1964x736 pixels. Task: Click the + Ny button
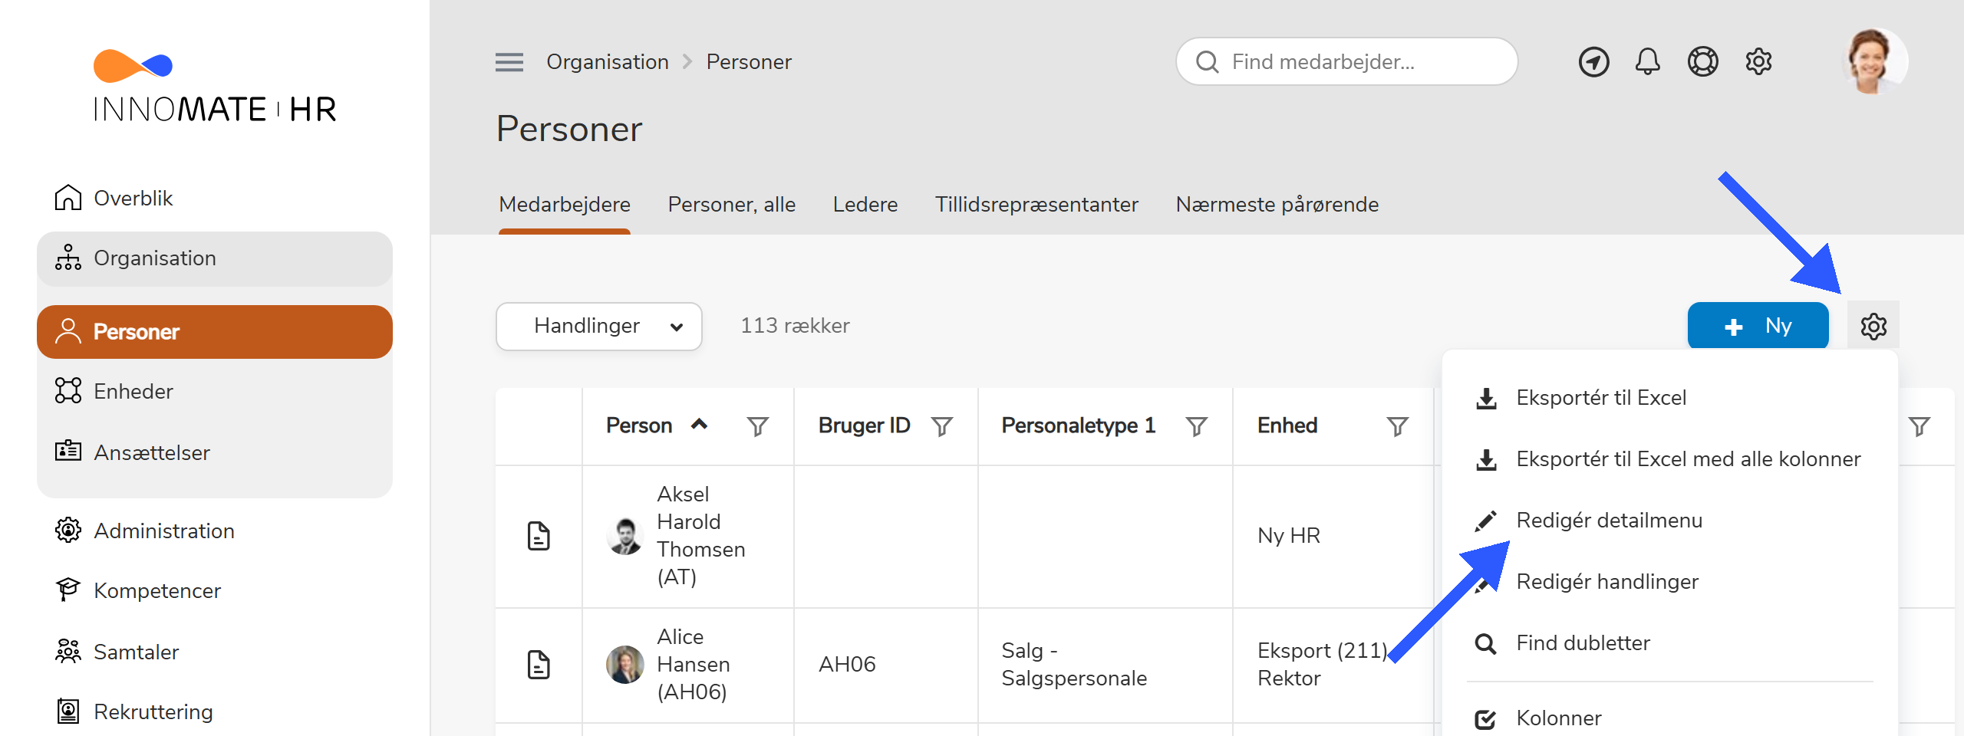pos(1758,325)
